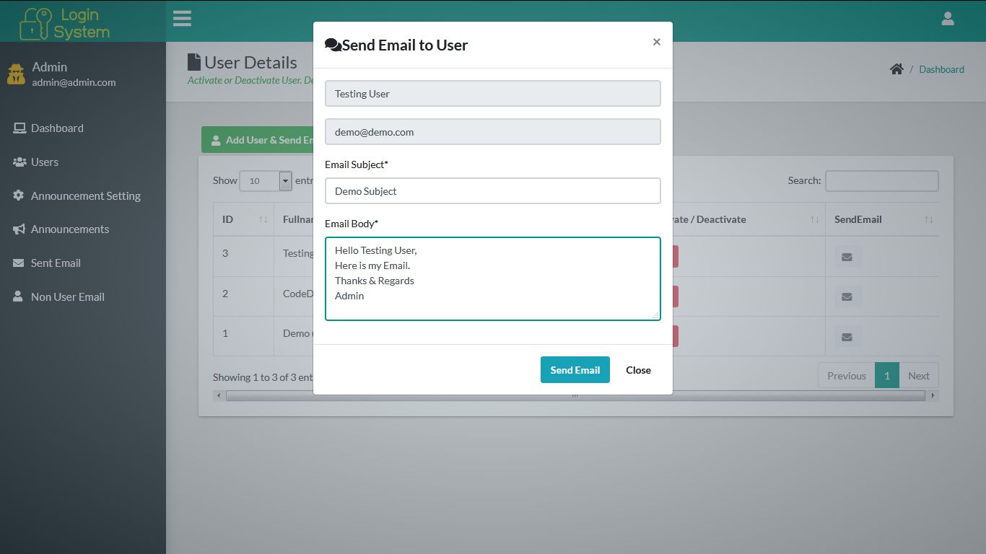Select the Users sidebar icon

19,162
